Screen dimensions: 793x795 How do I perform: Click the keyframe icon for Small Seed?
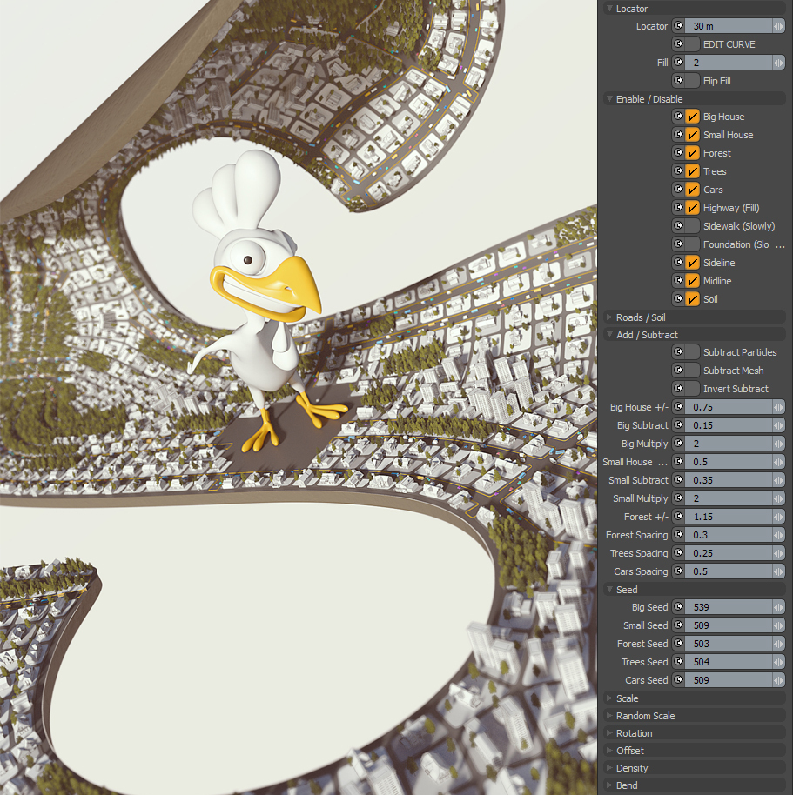(x=678, y=625)
